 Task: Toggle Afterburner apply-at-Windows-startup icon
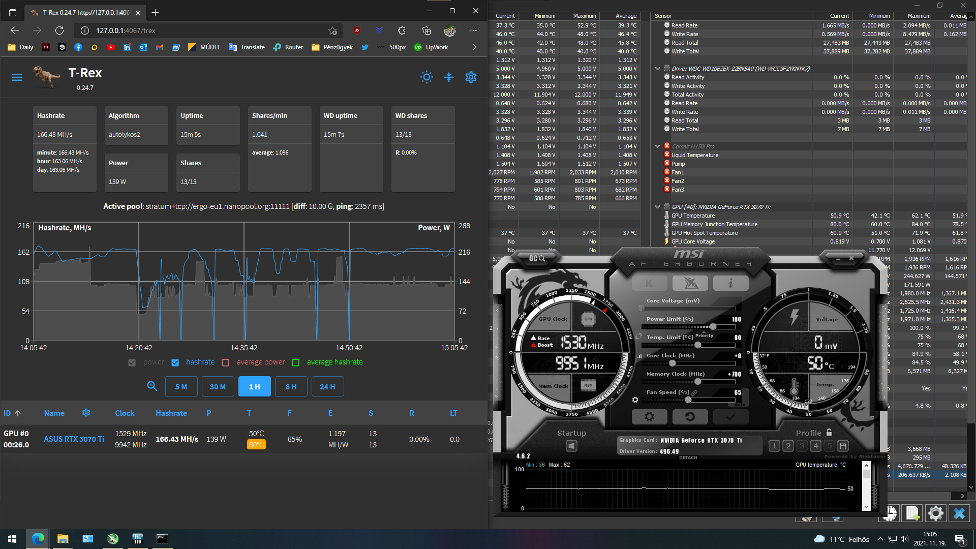[x=571, y=446]
